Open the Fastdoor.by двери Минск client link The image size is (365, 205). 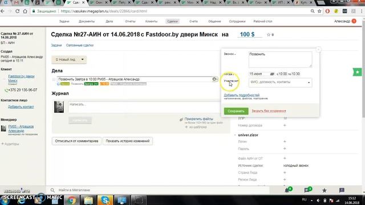click(x=21, y=79)
